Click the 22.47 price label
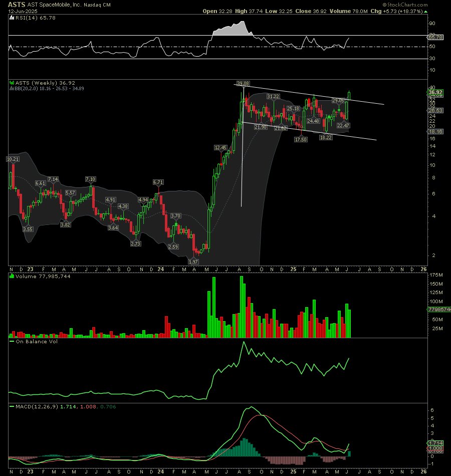451x476 pixels. [343, 125]
